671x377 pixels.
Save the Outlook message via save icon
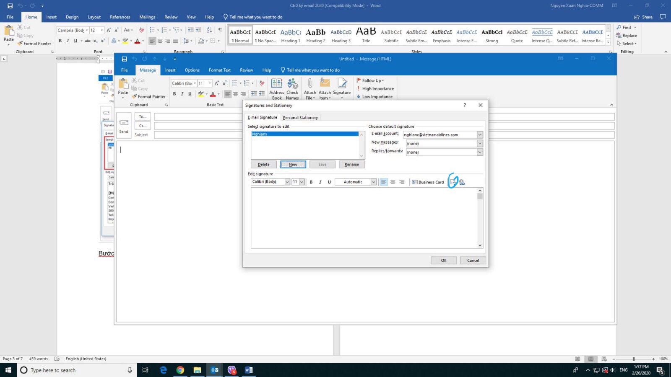point(124,59)
